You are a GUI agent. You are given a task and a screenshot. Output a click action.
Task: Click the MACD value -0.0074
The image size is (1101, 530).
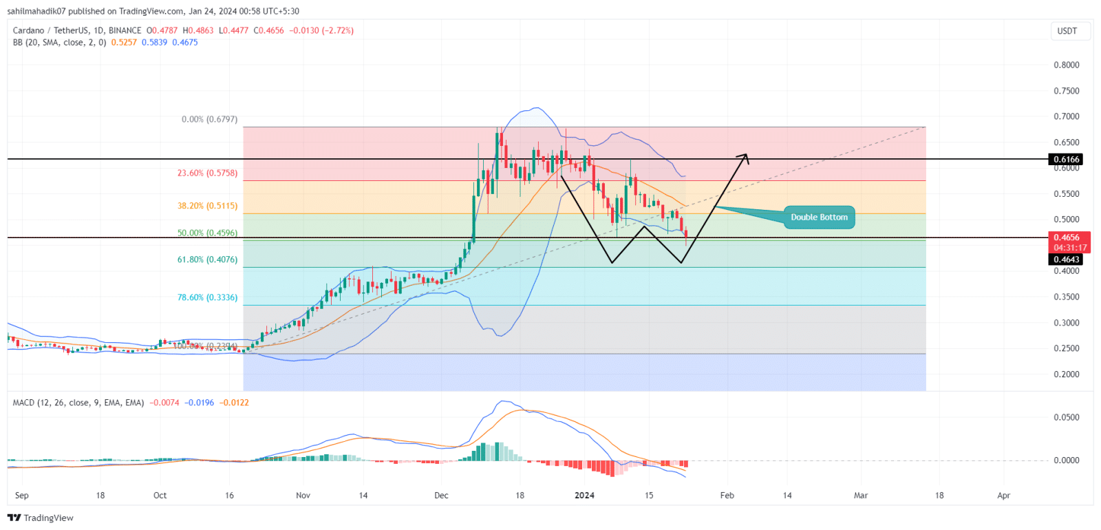[164, 403]
